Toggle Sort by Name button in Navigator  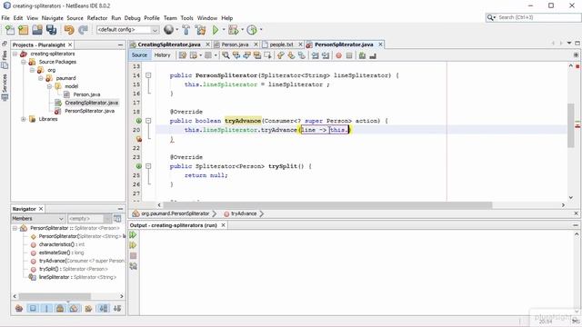[103, 308]
